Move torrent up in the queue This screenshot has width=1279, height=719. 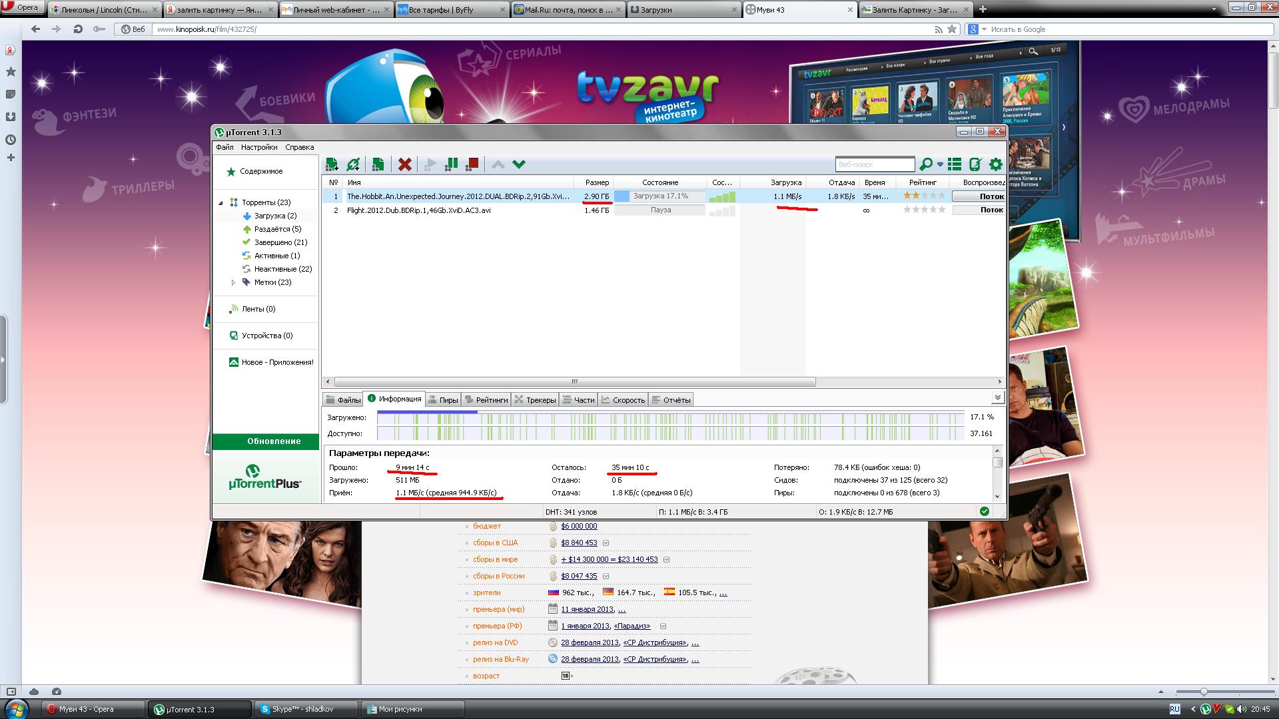[x=498, y=164]
